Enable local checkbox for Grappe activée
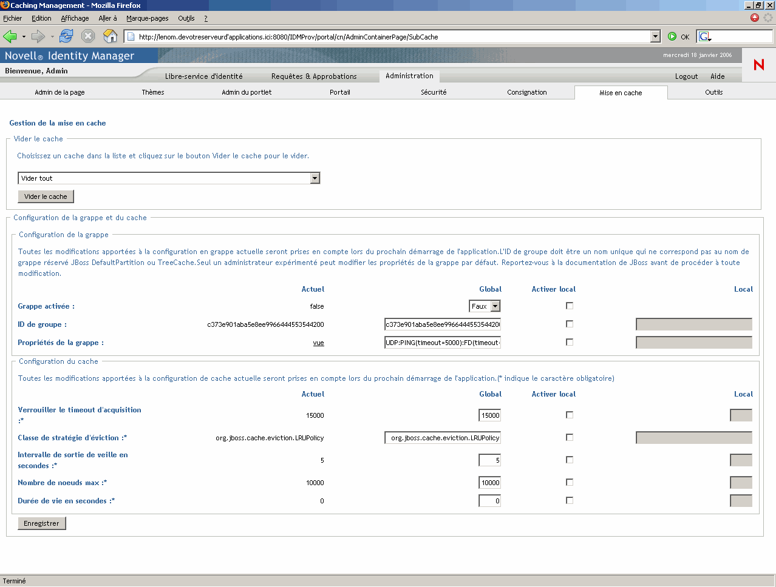 (x=570, y=306)
